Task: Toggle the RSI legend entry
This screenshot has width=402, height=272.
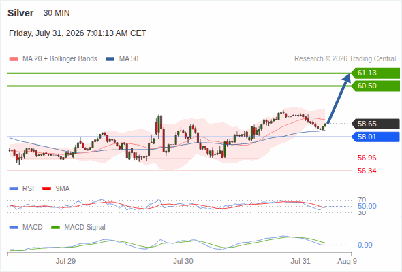Action: click(x=22, y=189)
